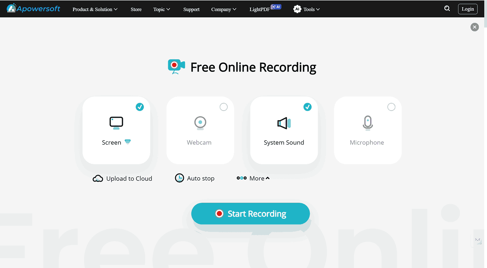Enable the Webcam selection circle

(224, 107)
